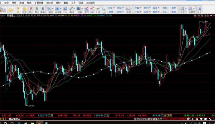Open the 在线服务 menu

tap(90, 3)
